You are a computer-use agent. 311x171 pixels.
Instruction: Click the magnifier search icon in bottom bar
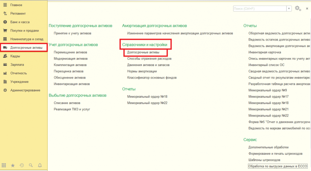[x=31, y=166]
